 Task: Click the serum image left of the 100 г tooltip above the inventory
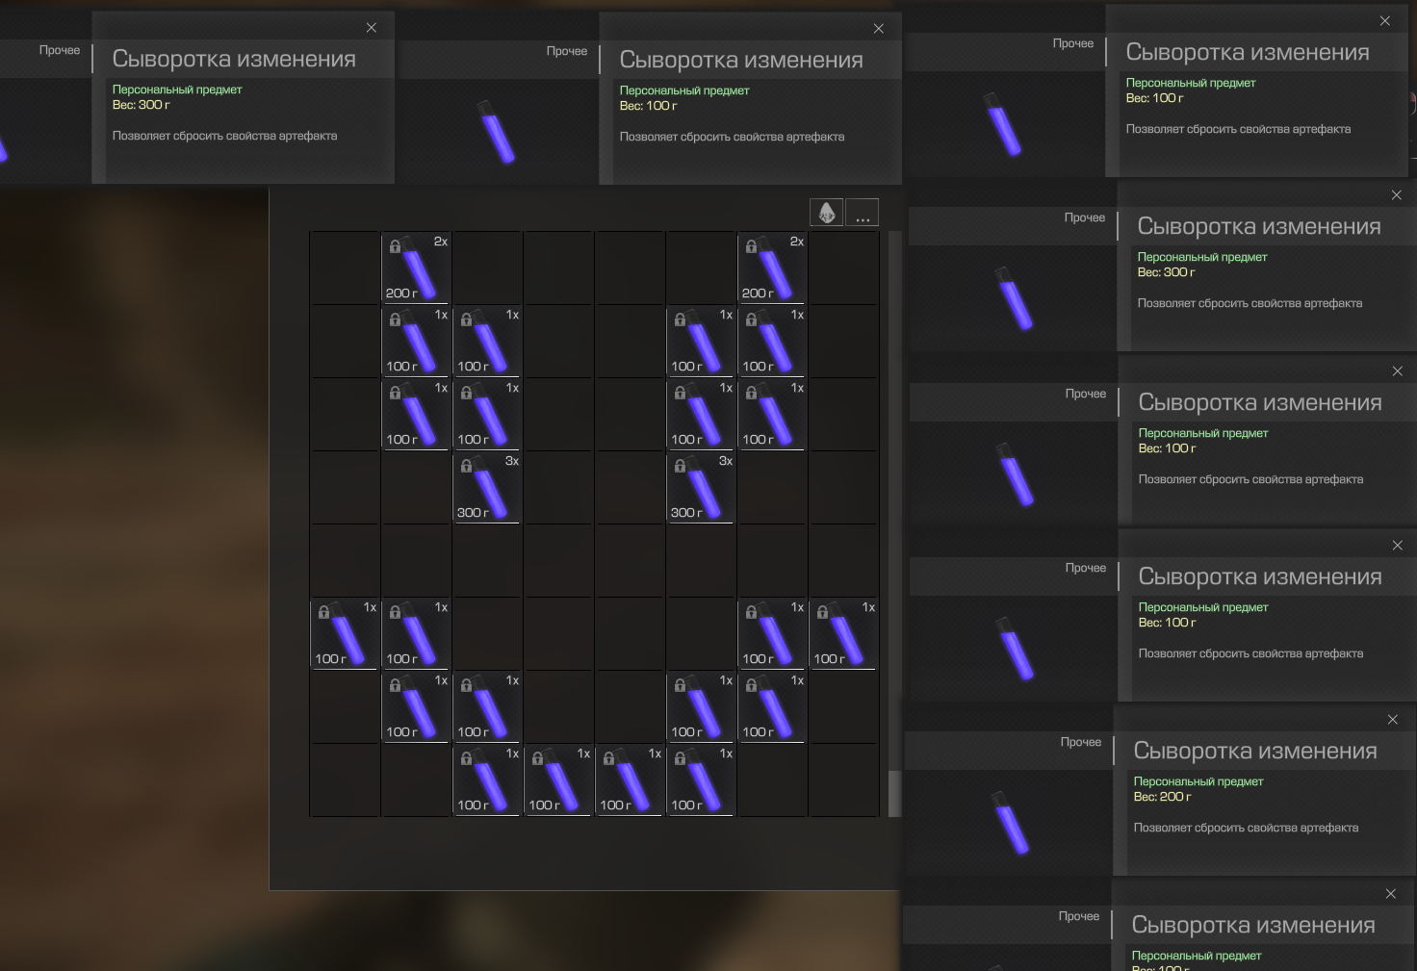click(497, 132)
